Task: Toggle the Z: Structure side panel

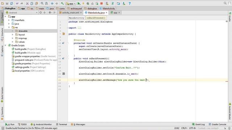Action: [2, 35]
